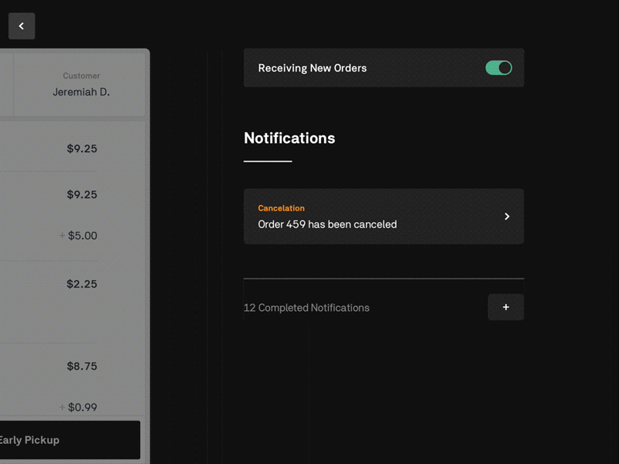The image size is (619, 464).
Task: Click the first $9.25 item price
Action: pyautogui.click(x=82, y=148)
